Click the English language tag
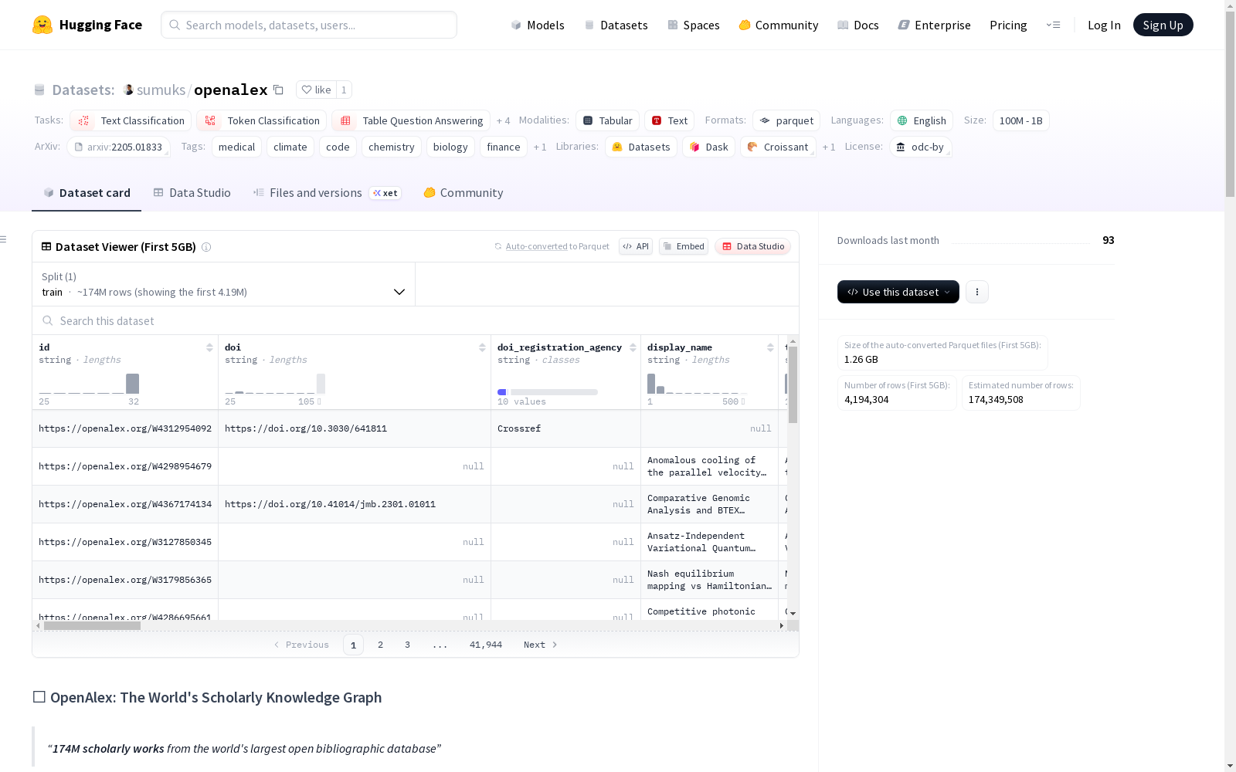1236x772 pixels. click(922, 120)
